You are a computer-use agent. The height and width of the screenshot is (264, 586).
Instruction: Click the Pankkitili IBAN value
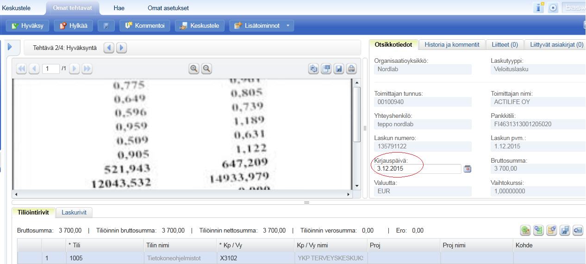click(538, 124)
